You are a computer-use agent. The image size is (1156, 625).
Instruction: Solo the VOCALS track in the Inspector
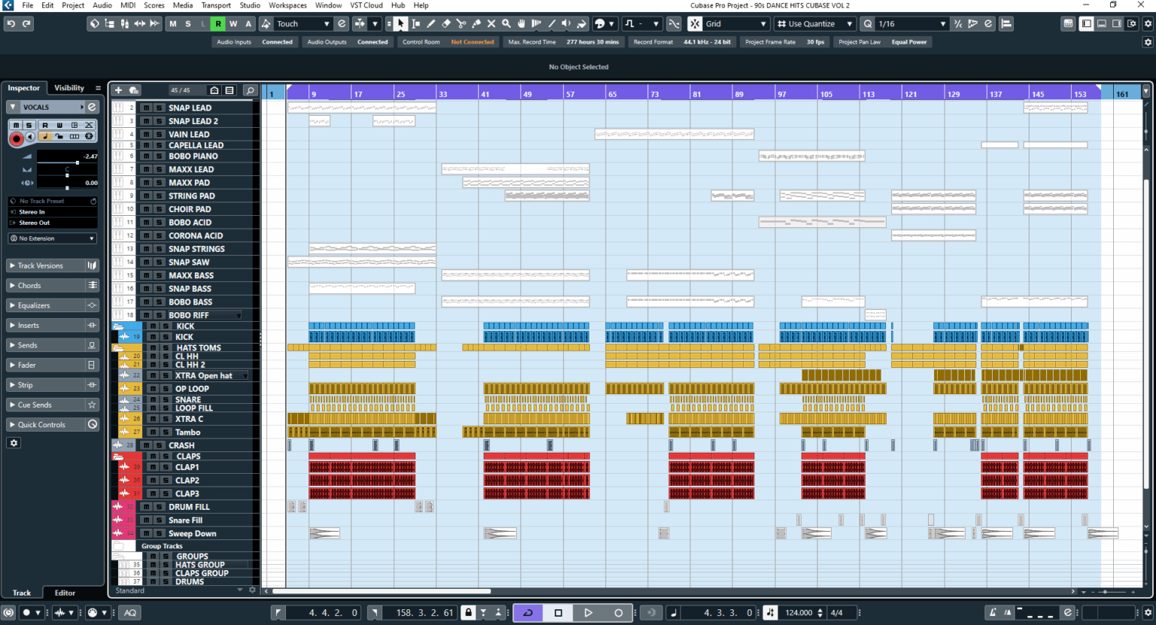click(30, 125)
